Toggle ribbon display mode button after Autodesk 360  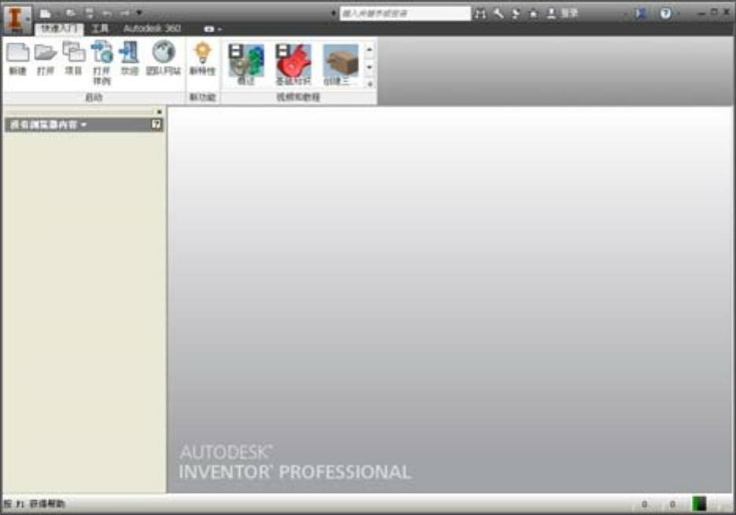[x=209, y=29]
